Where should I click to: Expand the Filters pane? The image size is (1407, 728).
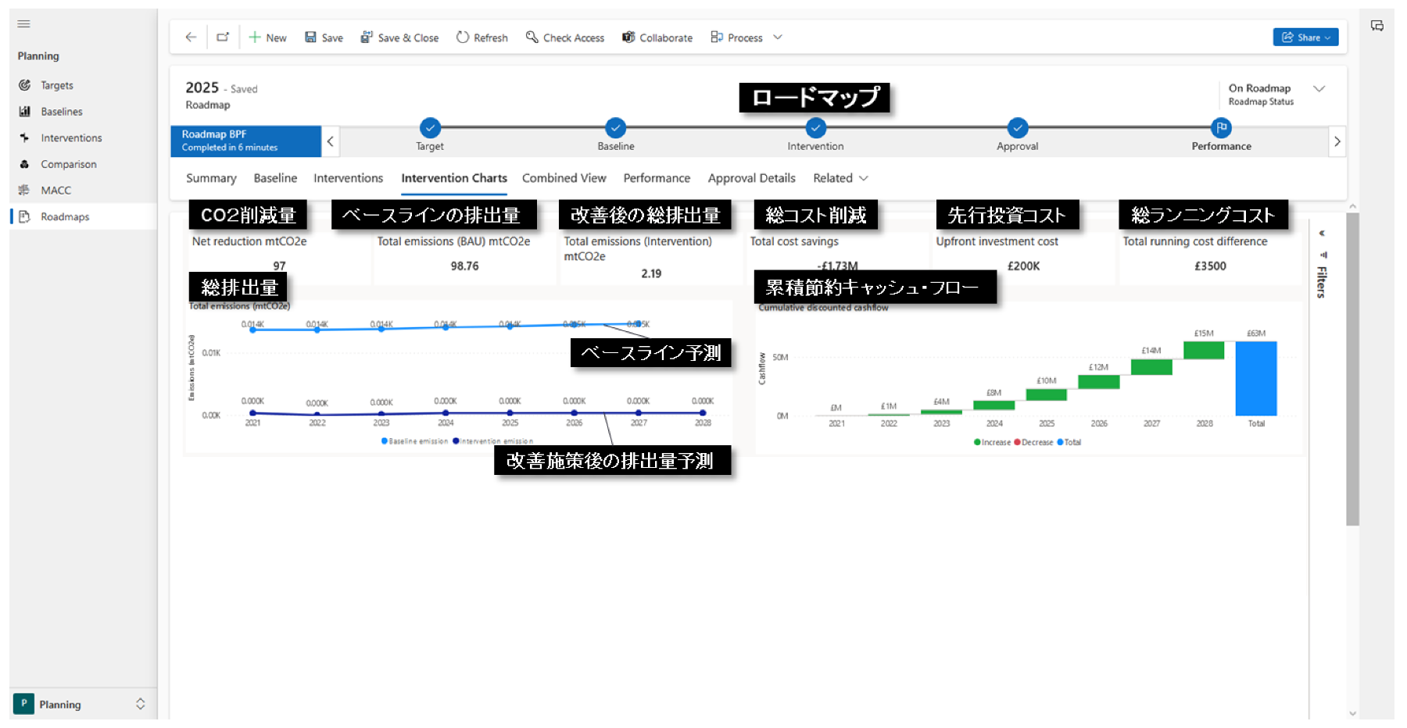[1322, 234]
